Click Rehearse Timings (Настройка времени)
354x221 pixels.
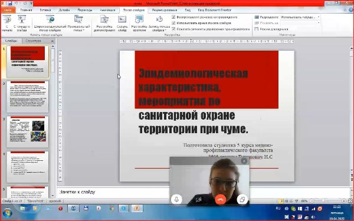tap(139, 23)
